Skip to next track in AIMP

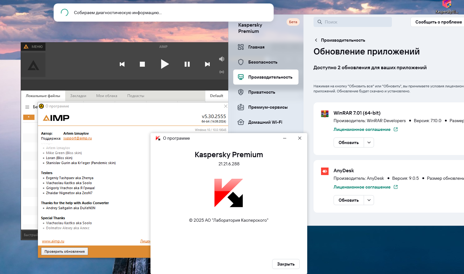coord(207,64)
